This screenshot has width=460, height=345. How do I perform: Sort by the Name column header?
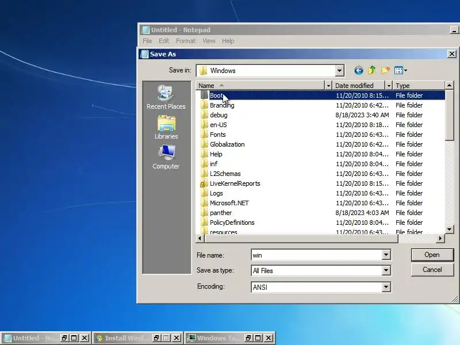click(x=260, y=86)
